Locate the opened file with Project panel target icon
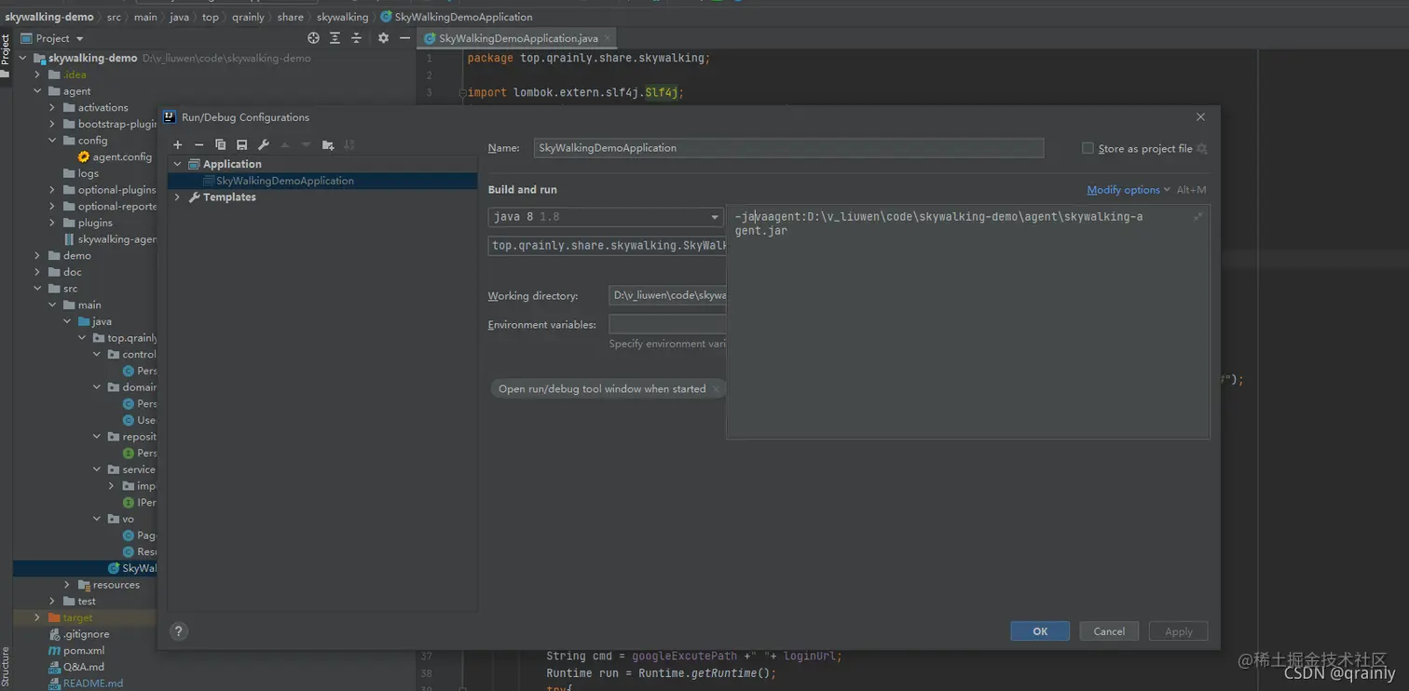Viewport: 1409px width, 691px height. click(x=313, y=38)
